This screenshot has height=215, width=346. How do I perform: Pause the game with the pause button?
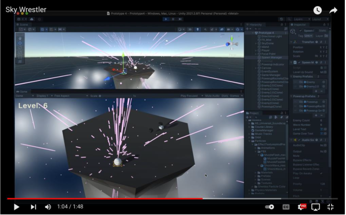173,19
